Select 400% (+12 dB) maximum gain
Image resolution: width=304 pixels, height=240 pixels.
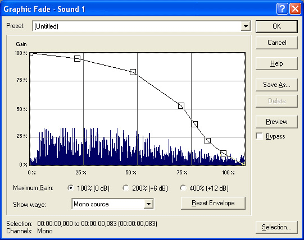coord(183,188)
